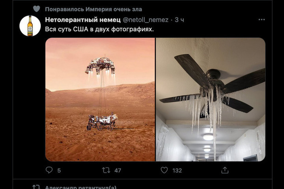The width and height of the screenshot is (284, 189).
Task: Click the gray heart liked indicator icon
Action: (36, 9)
